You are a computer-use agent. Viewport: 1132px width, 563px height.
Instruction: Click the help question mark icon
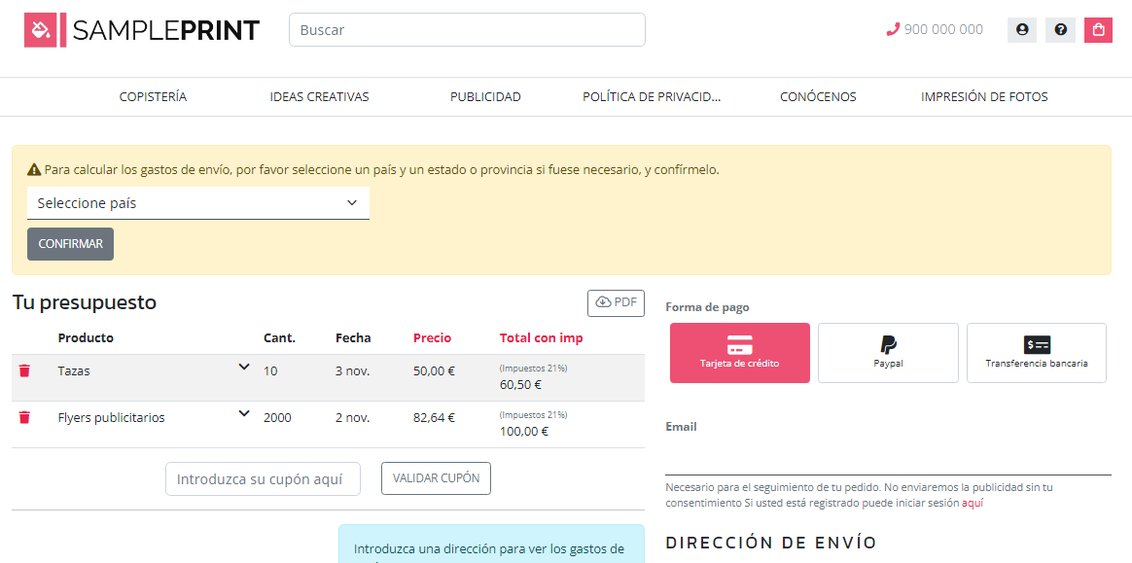1060,30
